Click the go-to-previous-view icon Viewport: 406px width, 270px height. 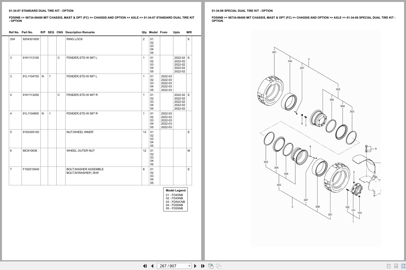point(211,266)
